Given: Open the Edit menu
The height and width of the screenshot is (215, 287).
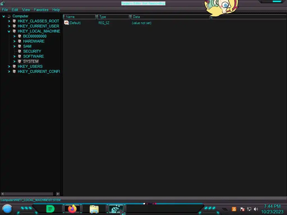Looking at the screenshot, I should (15, 10).
